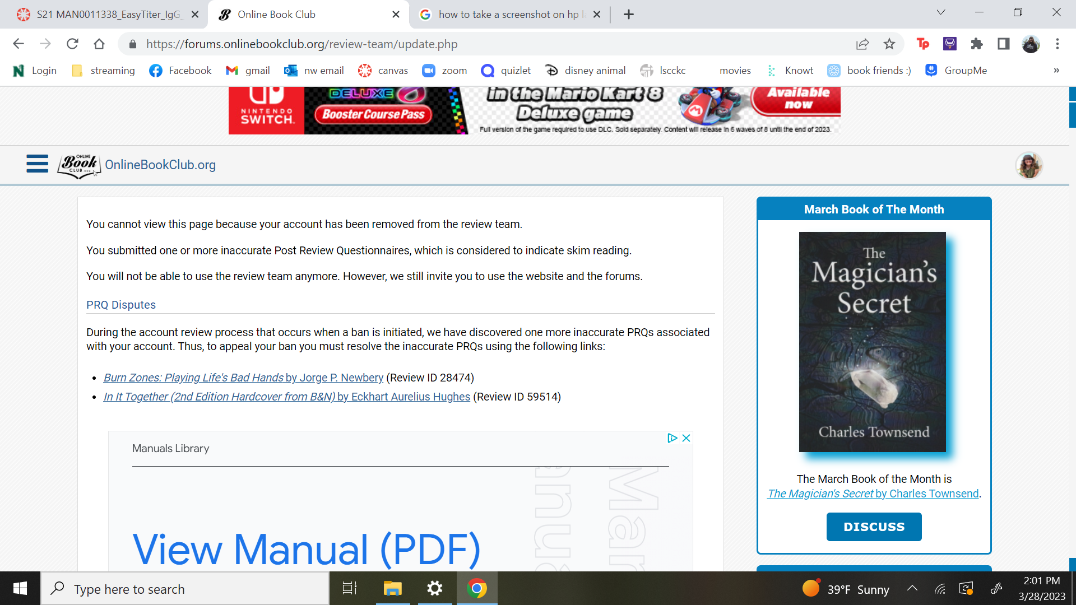Click the red Tp extension icon
This screenshot has width=1076, height=605.
click(923, 44)
